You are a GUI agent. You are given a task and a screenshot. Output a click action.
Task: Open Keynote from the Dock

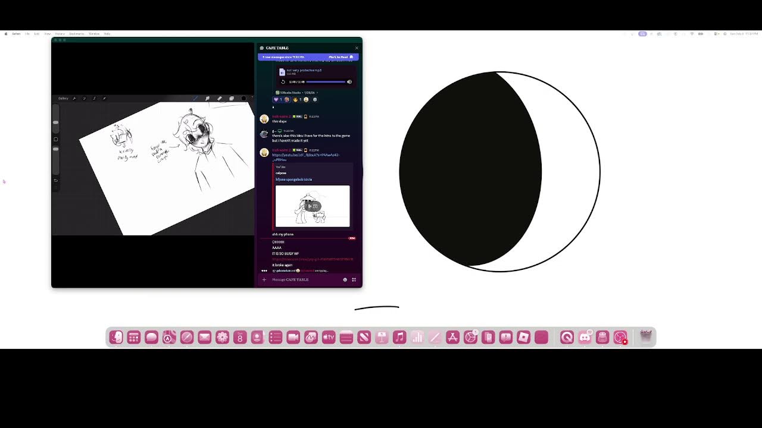[x=382, y=338]
